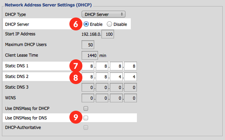This screenshot has height=140, width=225.
Task: Click Static DNS 1 third octet field
Action: click(116, 66)
